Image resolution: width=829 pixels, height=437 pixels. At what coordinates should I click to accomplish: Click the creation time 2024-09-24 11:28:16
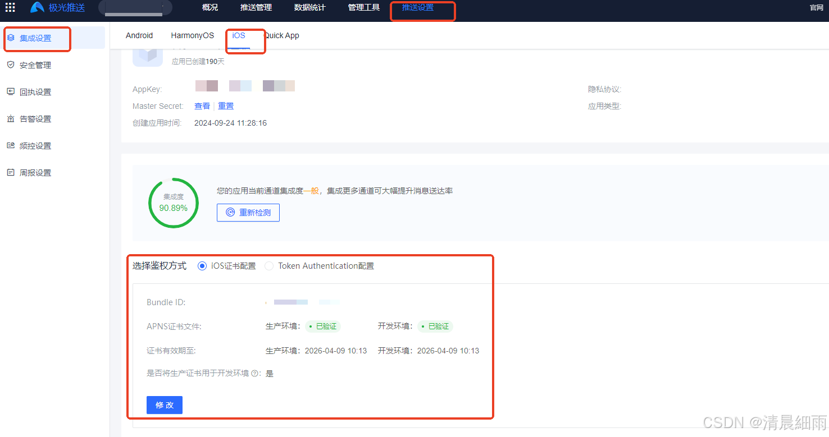pos(230,123)
